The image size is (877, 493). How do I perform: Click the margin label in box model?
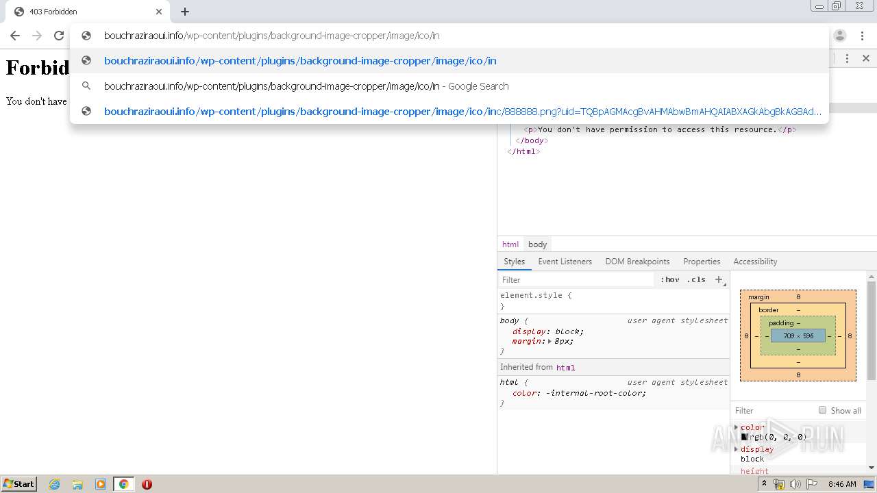pos(758,297)
